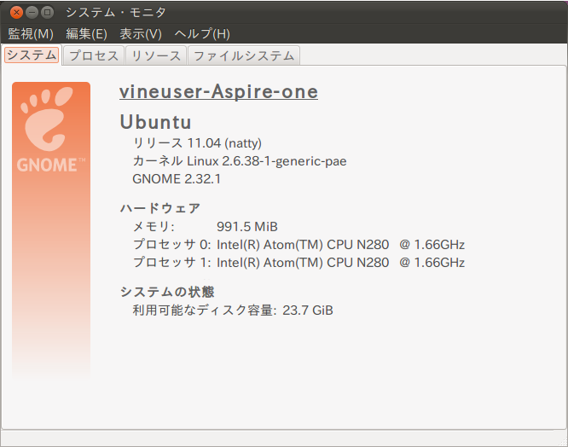
Task: Click the リリース 11.04 (natty) line
Action: [x=197, y=143]
